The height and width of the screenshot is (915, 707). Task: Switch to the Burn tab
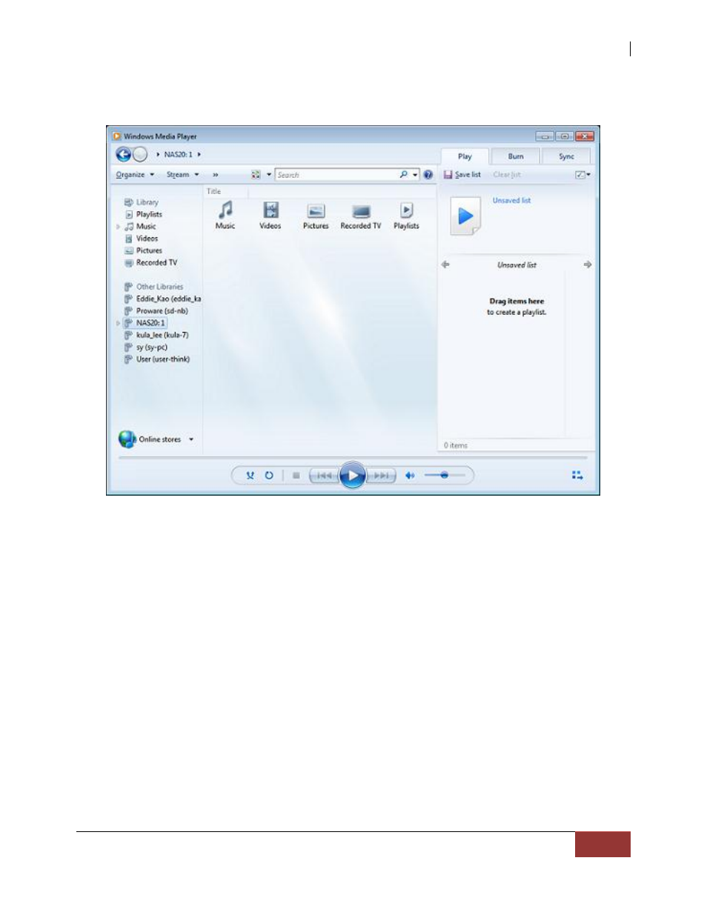coord(516,156)
